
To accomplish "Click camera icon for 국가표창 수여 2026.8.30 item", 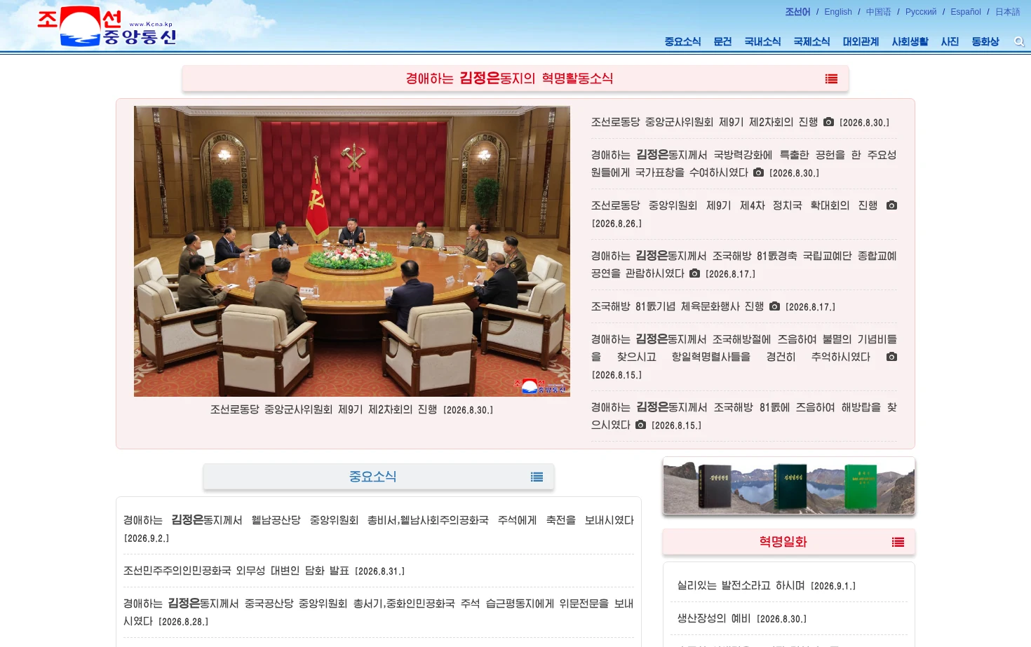I will tap(758, 172).
